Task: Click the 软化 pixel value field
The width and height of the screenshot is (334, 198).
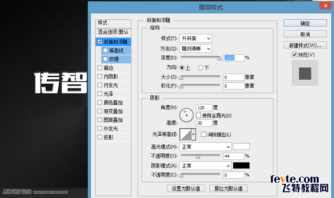Action: (x=233, y=86)
